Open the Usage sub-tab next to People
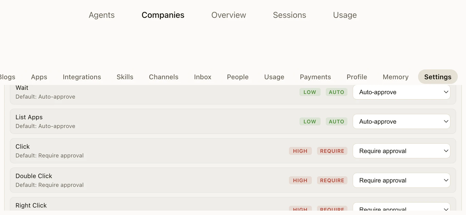466x215 pixels. point(274,77)
